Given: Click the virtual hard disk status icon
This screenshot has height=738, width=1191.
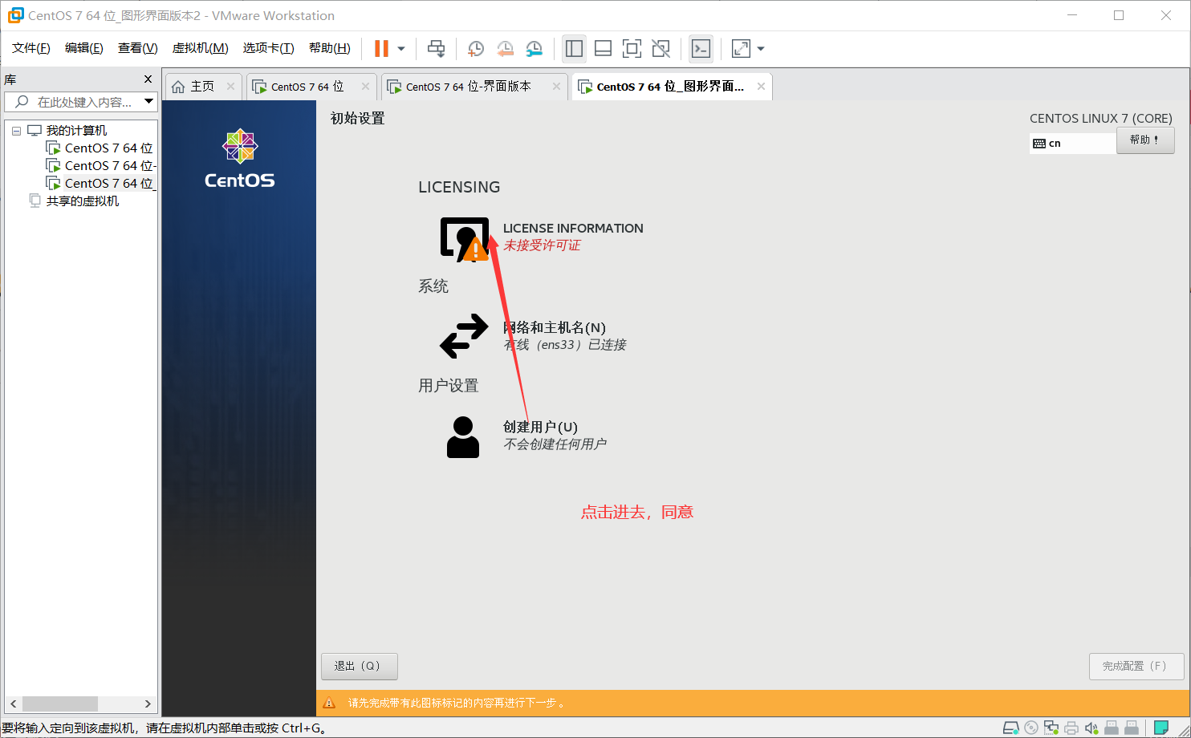Looking at the screenshot, I should (1011, 728).
